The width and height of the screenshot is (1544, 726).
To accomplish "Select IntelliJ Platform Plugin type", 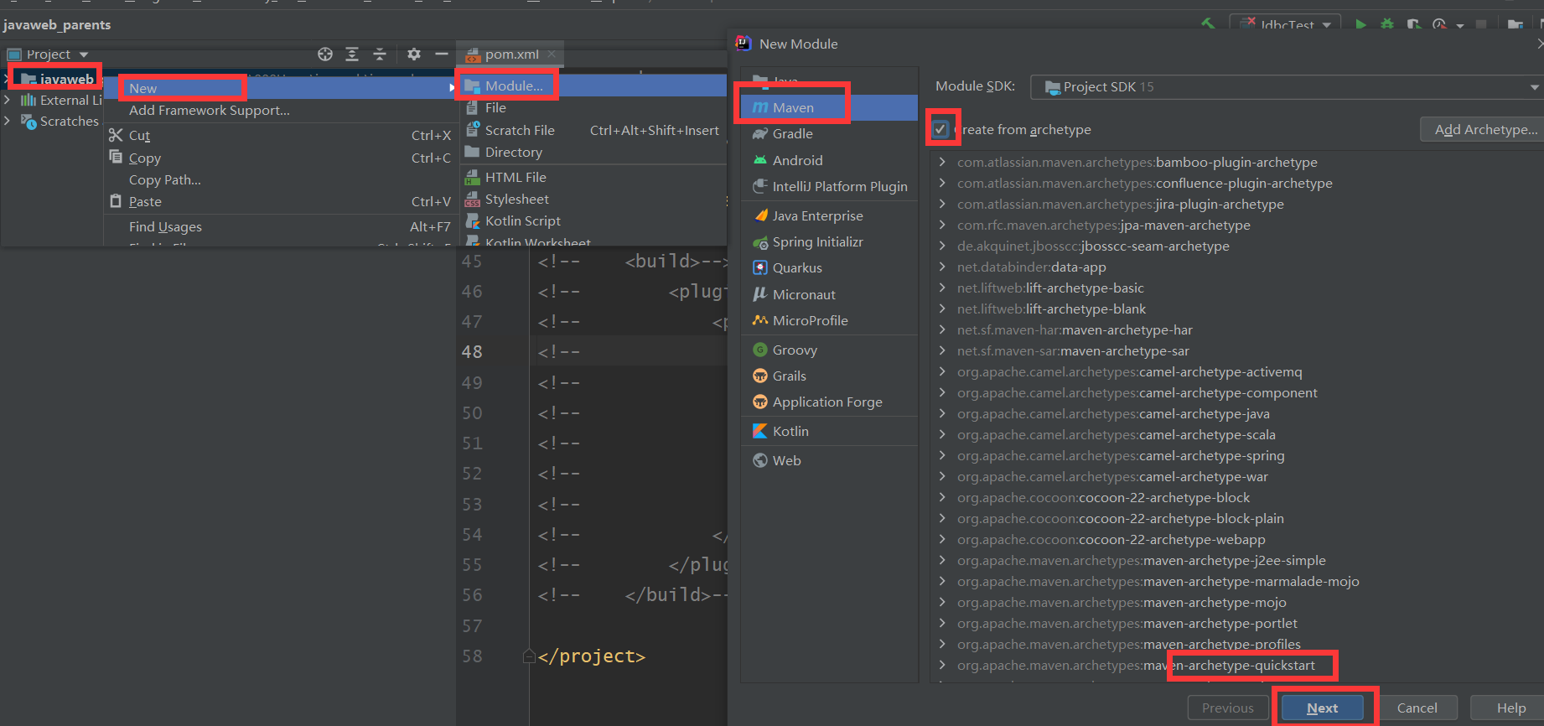I will pyautogui.click(x=829, y=186).
